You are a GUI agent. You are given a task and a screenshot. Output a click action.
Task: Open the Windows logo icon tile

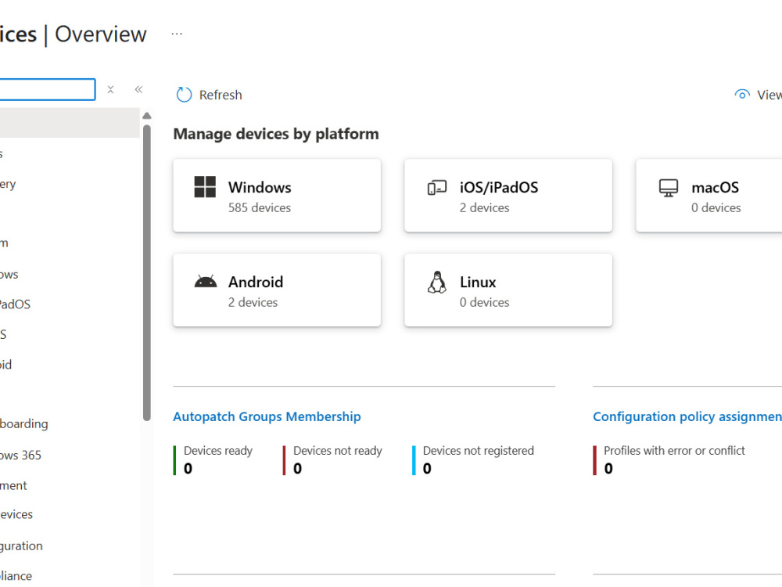(205, 187)
